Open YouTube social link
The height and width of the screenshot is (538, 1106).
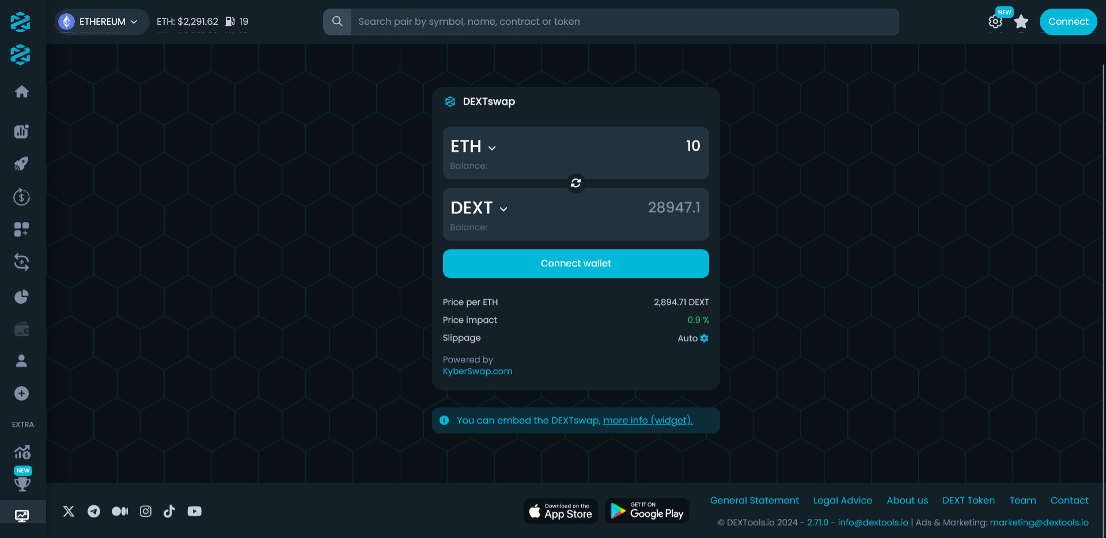click(x=195, y=511)
